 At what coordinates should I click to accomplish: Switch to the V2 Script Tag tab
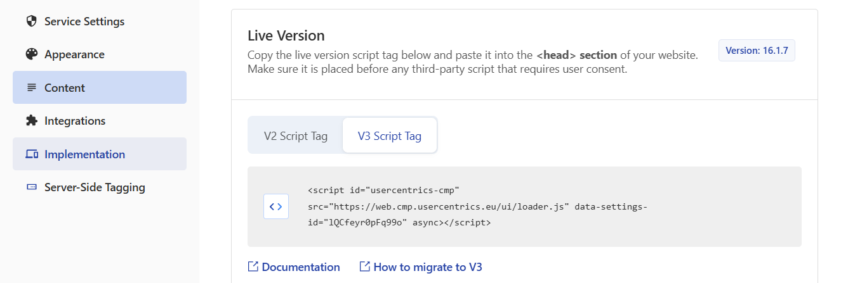296,135
